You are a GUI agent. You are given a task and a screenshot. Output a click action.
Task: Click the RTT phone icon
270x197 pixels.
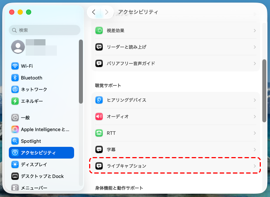click(x=99, y=133)
